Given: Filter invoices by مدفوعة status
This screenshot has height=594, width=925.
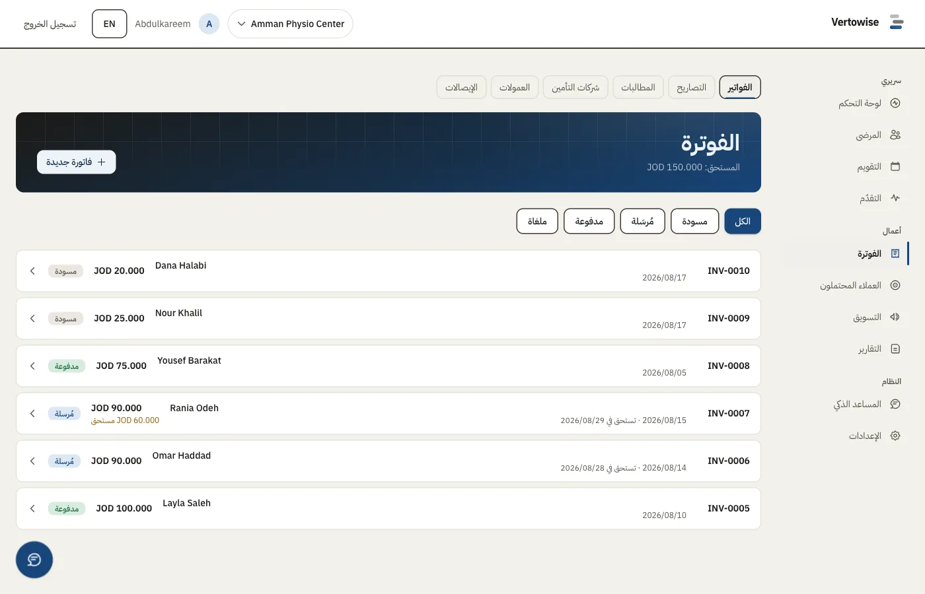Looking at the screenshot, I should tap(589, 221).
